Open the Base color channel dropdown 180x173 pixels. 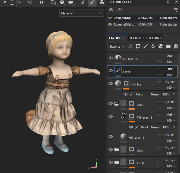[x=117, y=47]
